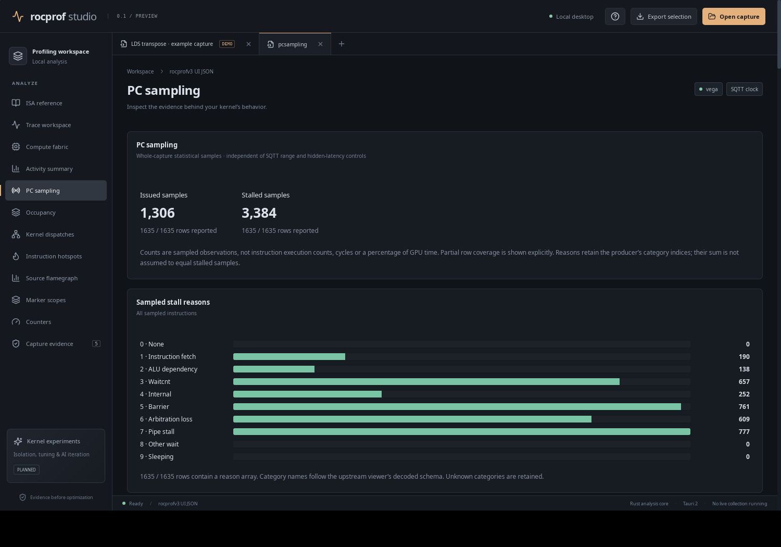Click the Instruction hotspots flame icon
The width and height of the screenshot is (781, 547).
[16, 256]
